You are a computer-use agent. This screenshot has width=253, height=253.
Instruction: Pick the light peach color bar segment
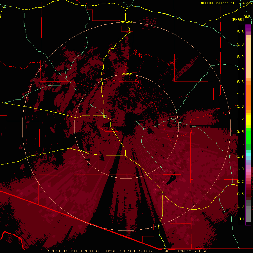coord(248,58)
